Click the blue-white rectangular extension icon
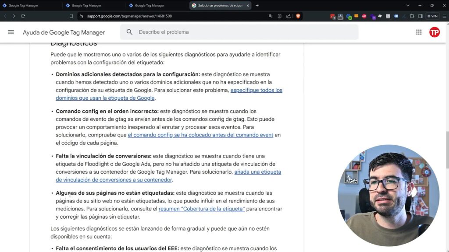This screenshot has height=252, width=449. click(x=396, y=16)
